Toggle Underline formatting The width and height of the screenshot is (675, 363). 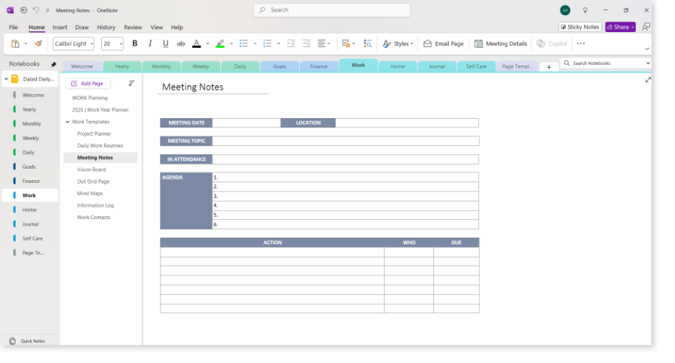166,43
